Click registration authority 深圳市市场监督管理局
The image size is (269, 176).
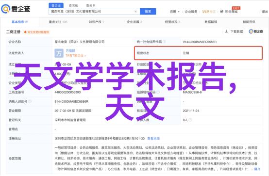(70, 120)
